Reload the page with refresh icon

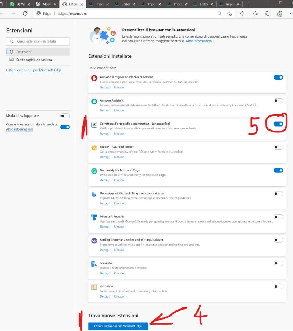point(25,14)
